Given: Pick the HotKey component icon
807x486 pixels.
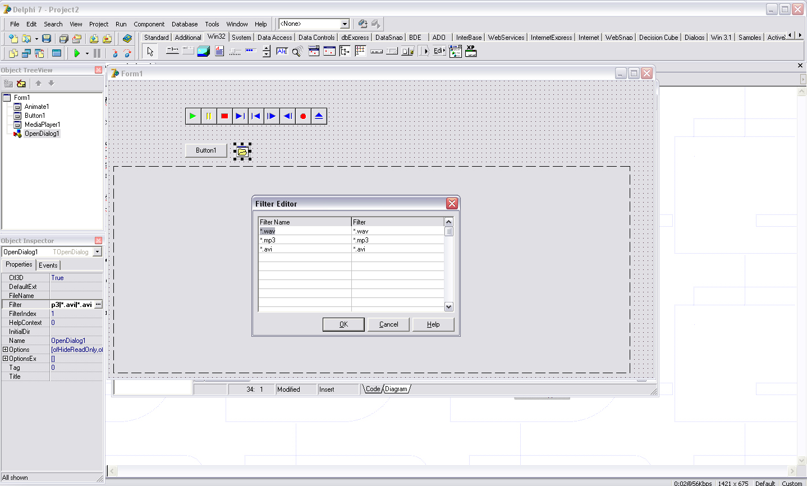Looking at the screenshot, I should click(282, 51).
